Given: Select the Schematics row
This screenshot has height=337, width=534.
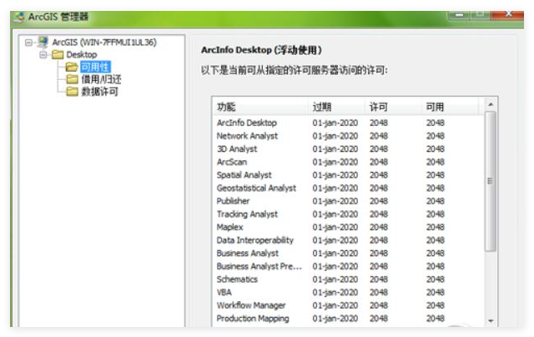Looking at the screenshot, I should click(x=347, y=279).
